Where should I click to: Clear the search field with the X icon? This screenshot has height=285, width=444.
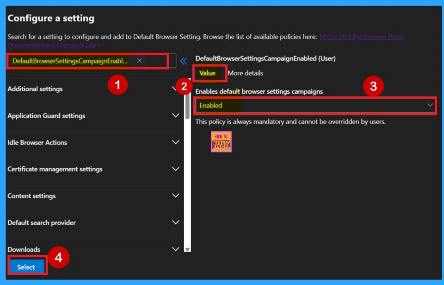[139, 60]
